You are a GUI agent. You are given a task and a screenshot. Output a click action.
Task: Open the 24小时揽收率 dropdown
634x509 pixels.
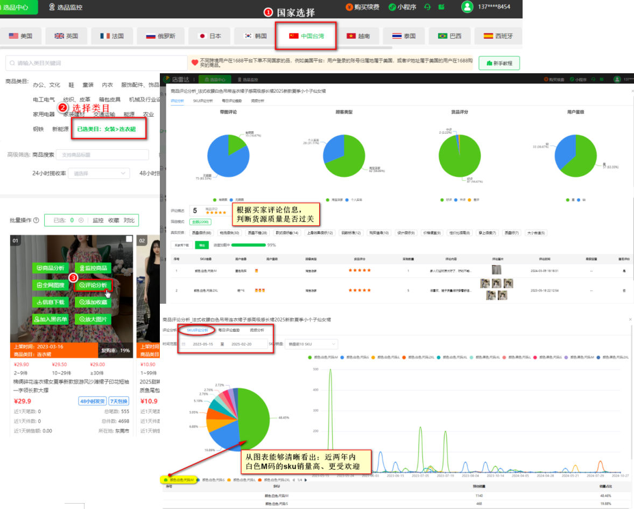click(99, 173)
